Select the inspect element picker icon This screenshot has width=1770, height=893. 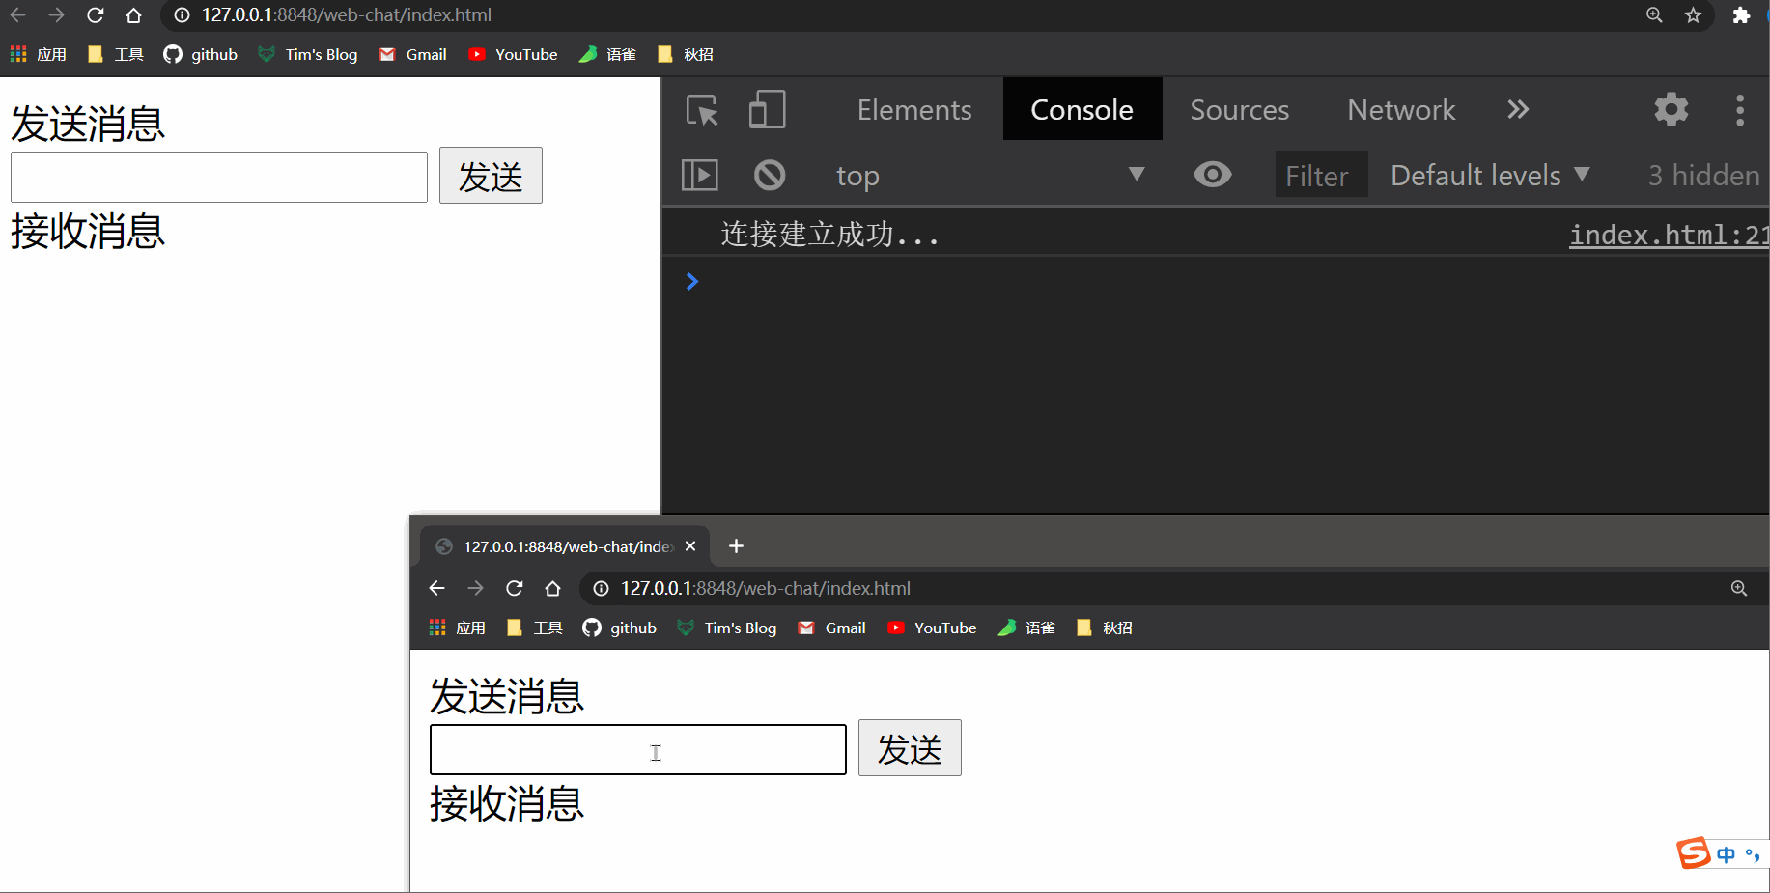point(702,110)
